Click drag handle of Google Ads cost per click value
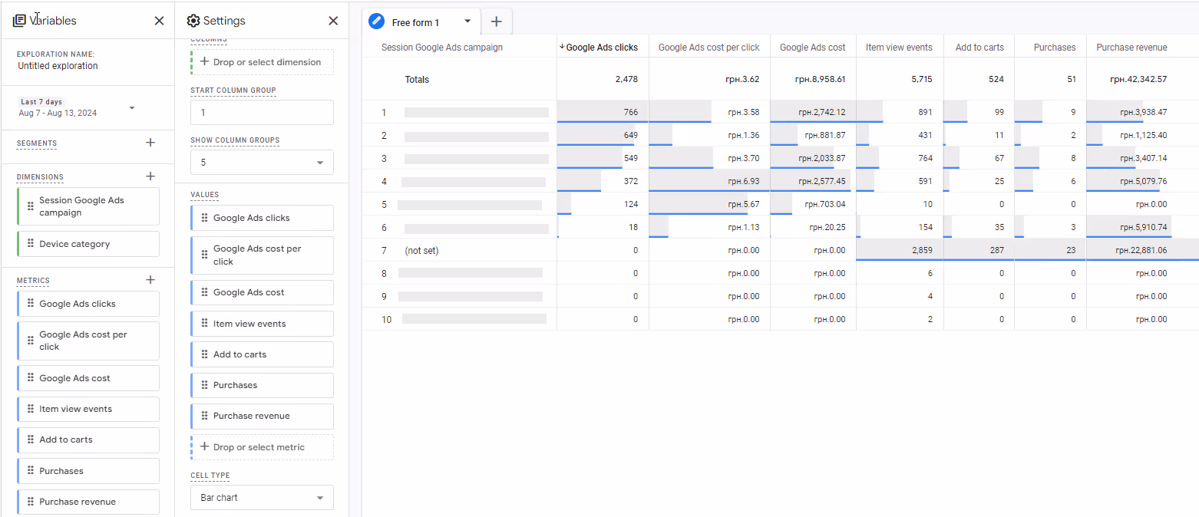The image size is (1199, 517). click(204, 255)
